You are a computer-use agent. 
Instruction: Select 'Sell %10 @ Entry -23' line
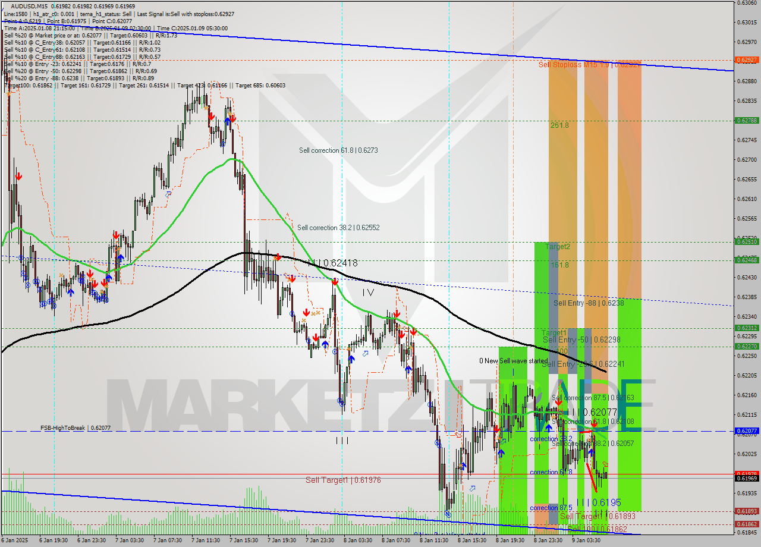pyautogui.click(x=77, y=64)
